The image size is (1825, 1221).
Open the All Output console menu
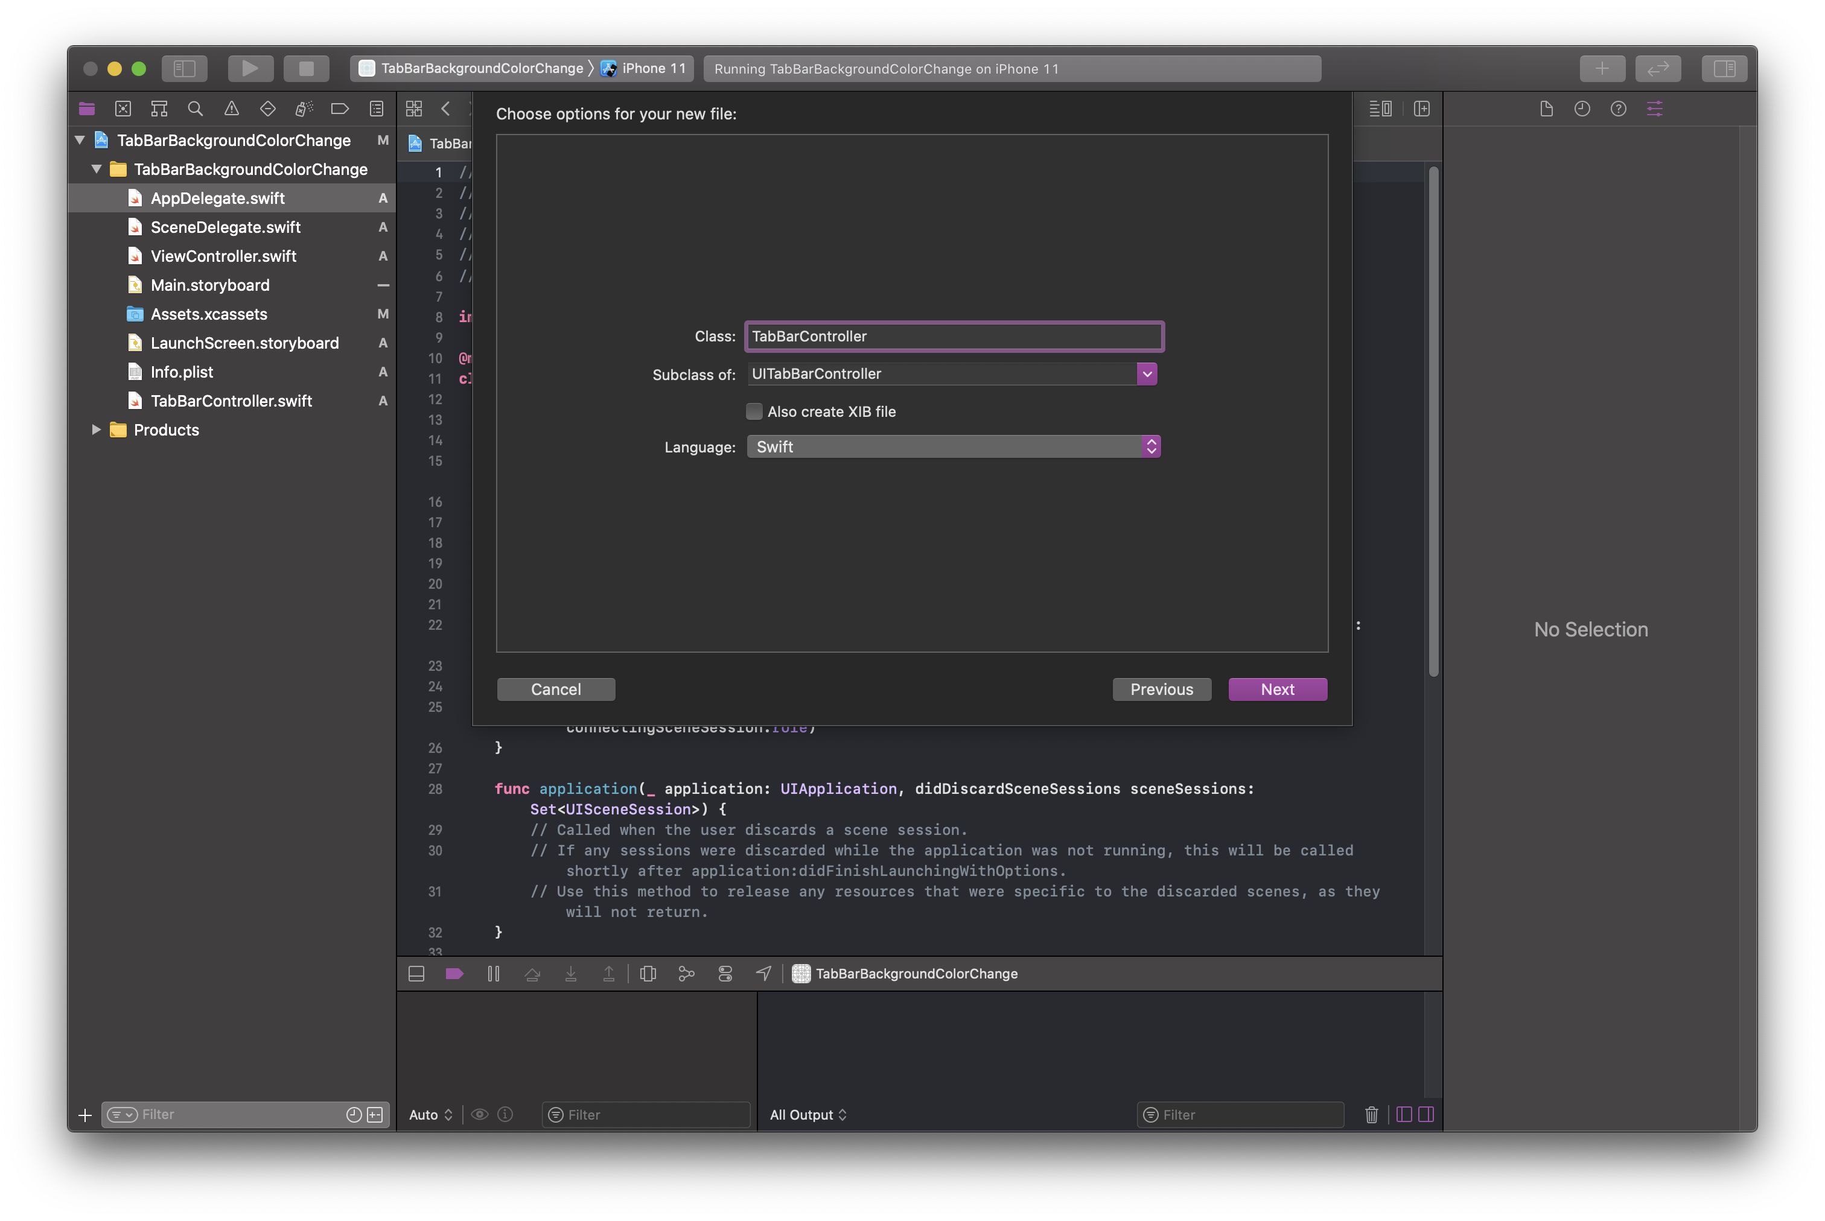807,1114
